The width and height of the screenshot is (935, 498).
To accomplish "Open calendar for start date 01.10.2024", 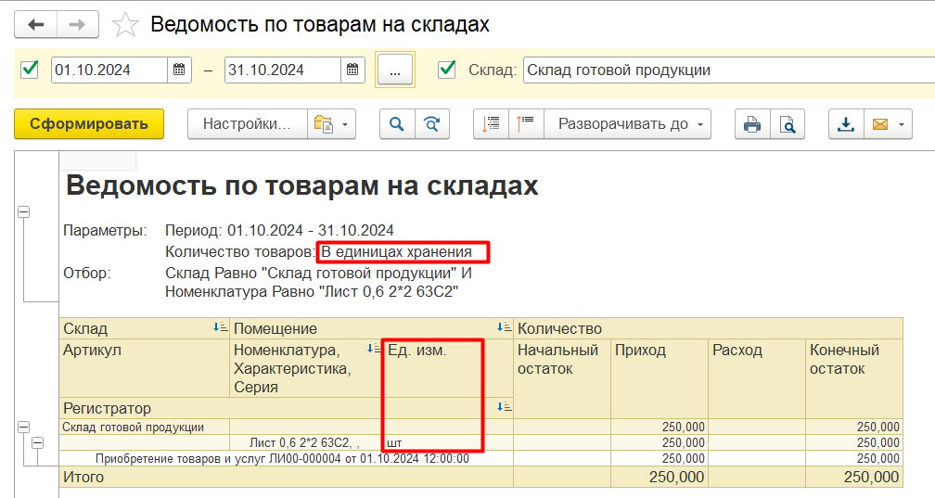I will (179, 70).
